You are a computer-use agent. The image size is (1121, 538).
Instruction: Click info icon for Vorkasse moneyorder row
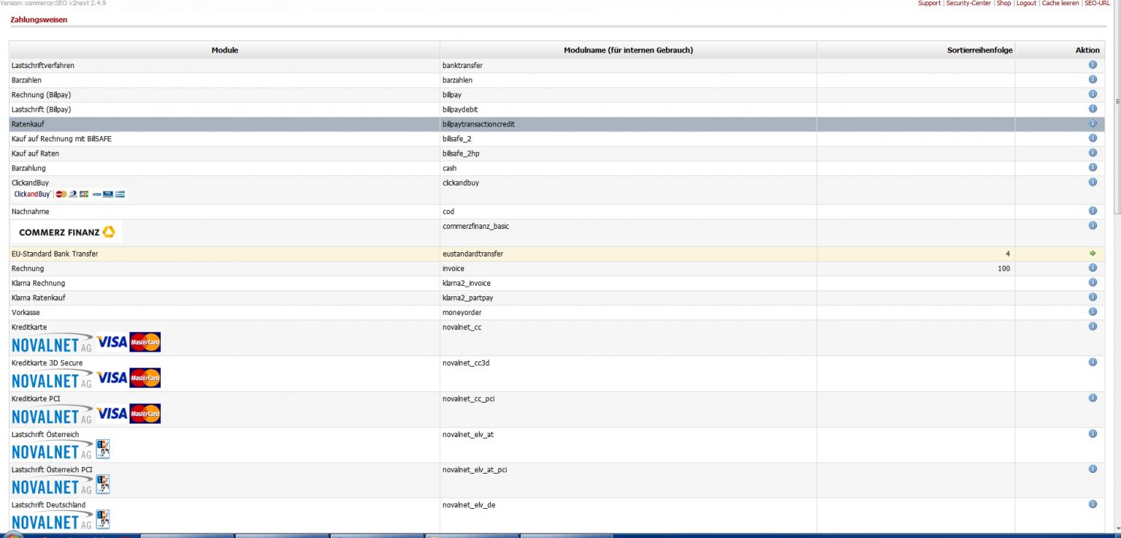click(1092, 312)
